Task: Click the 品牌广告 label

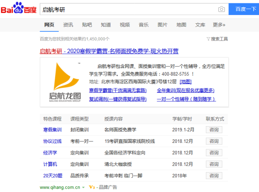Action: point(108,187)
